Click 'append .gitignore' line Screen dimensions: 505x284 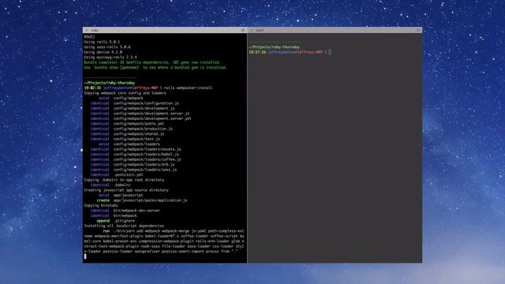tap(116, 221)
